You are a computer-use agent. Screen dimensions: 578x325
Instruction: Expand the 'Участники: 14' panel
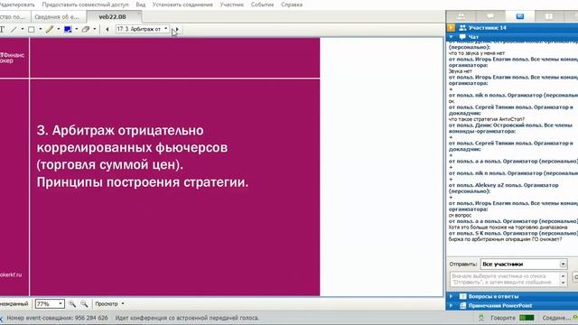coord(452,27)
